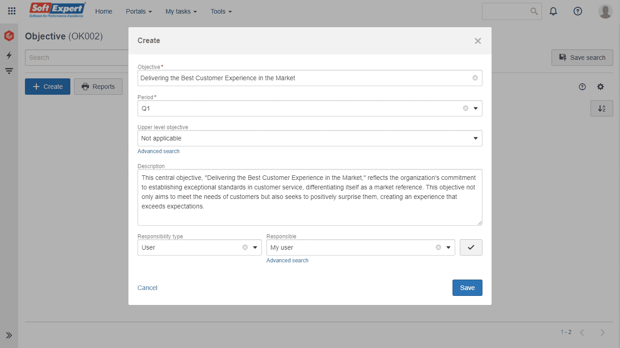Screen dimensions: 620x348
Task: Expand the sidebar with double chevron
Action: click(9, 335)
